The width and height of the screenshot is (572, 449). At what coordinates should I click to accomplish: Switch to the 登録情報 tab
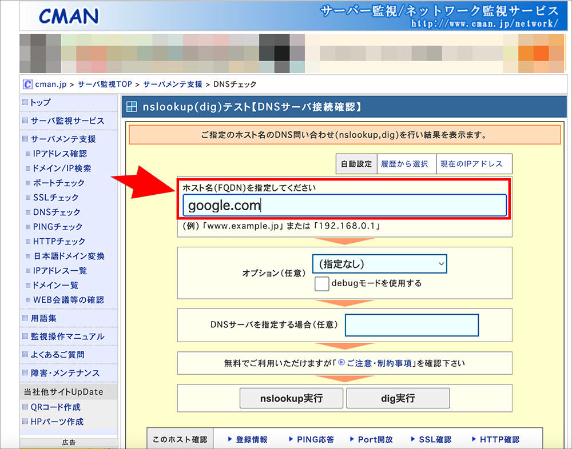pyautogui.click(x=248, y=439)
